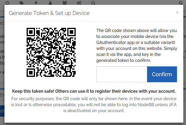Click the 'Generate Token & Set up Device' title
186x125 pixels.
pos(49,13)
